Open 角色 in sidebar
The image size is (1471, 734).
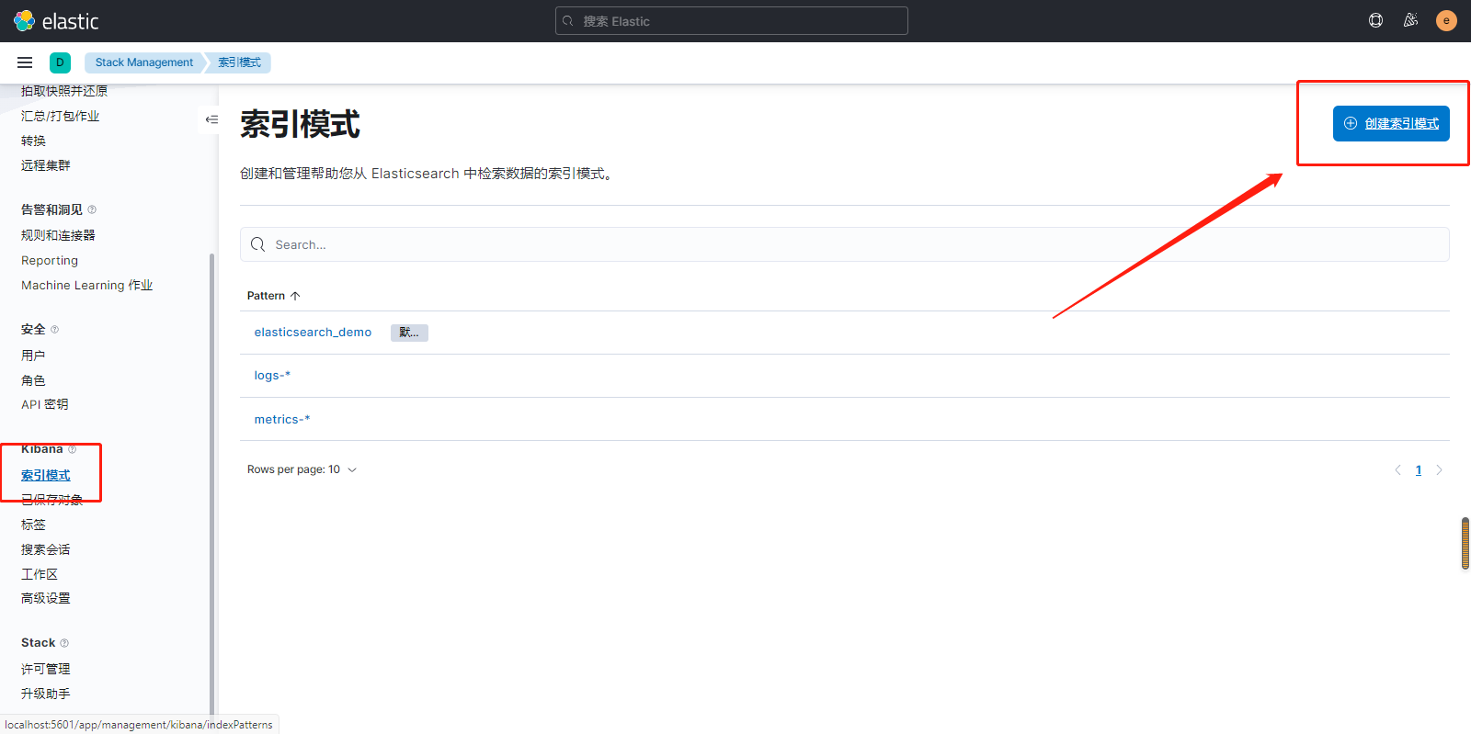tap(33, 380)
